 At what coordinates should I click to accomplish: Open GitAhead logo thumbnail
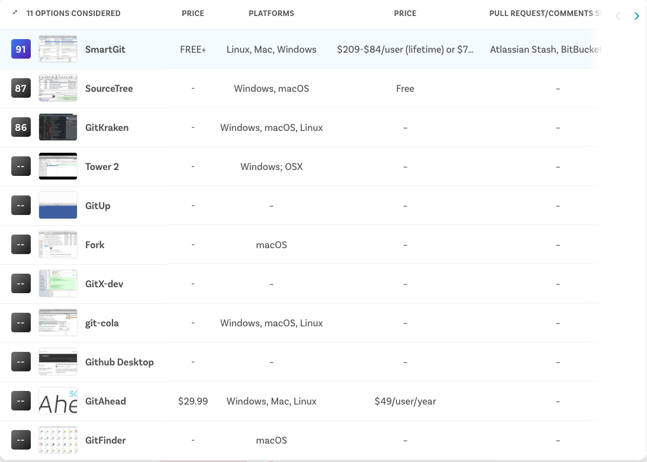(58, 401)
